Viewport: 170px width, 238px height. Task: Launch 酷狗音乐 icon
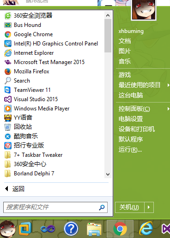point(8,136)
